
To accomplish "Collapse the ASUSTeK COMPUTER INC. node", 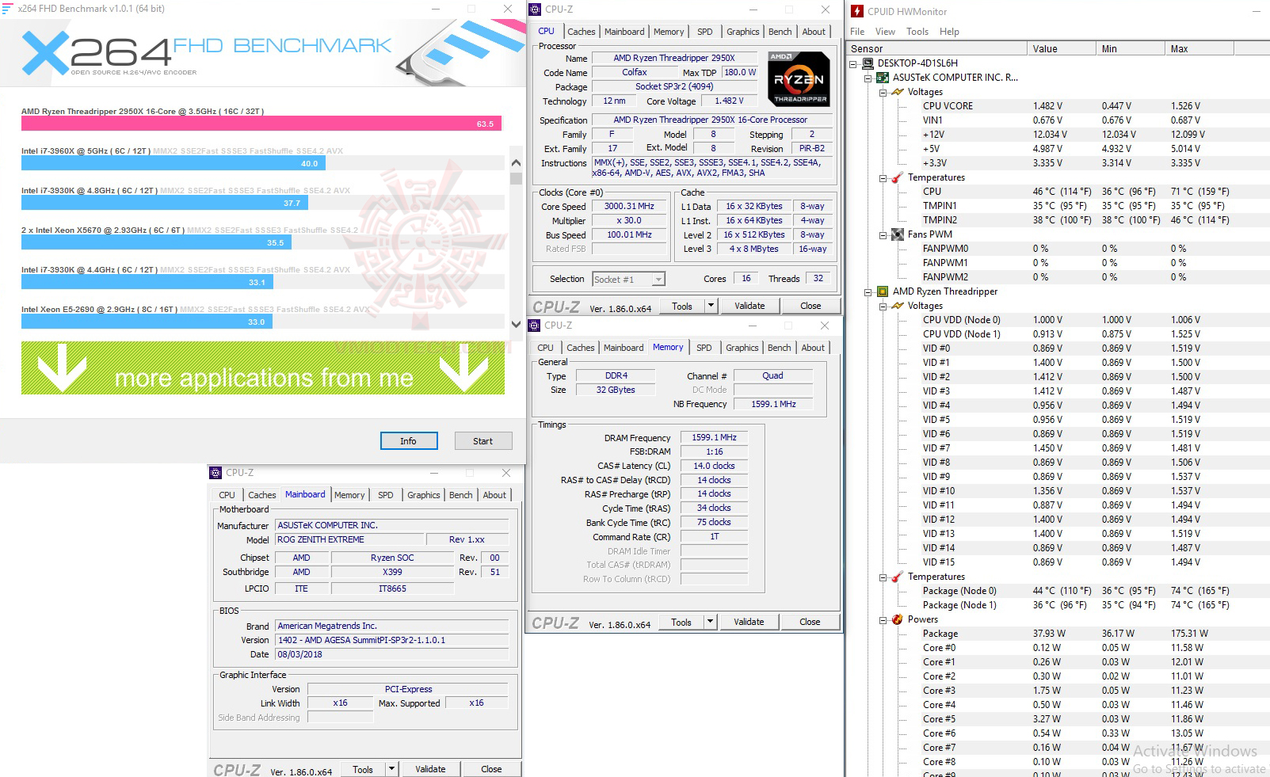I will pyautogui.click(x=868, y=78).
